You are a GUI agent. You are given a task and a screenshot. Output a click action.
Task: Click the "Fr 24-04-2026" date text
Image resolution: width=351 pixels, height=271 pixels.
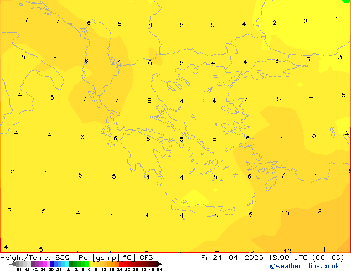pyautogui.click(x=232, y=258)
